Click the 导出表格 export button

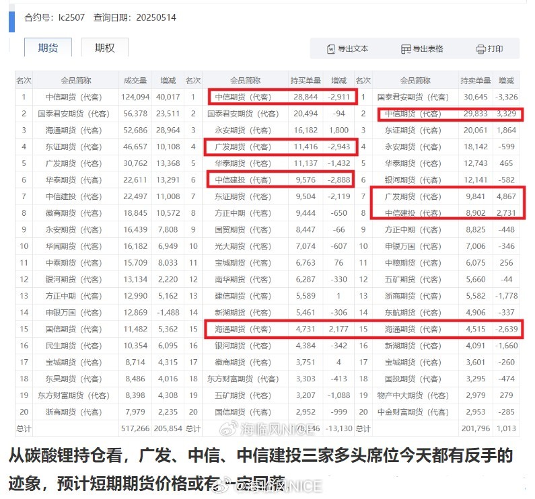pos(422,49)
